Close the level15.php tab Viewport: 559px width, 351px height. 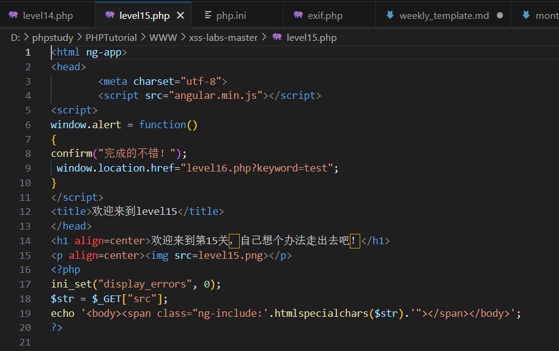(x=181, y=16)
